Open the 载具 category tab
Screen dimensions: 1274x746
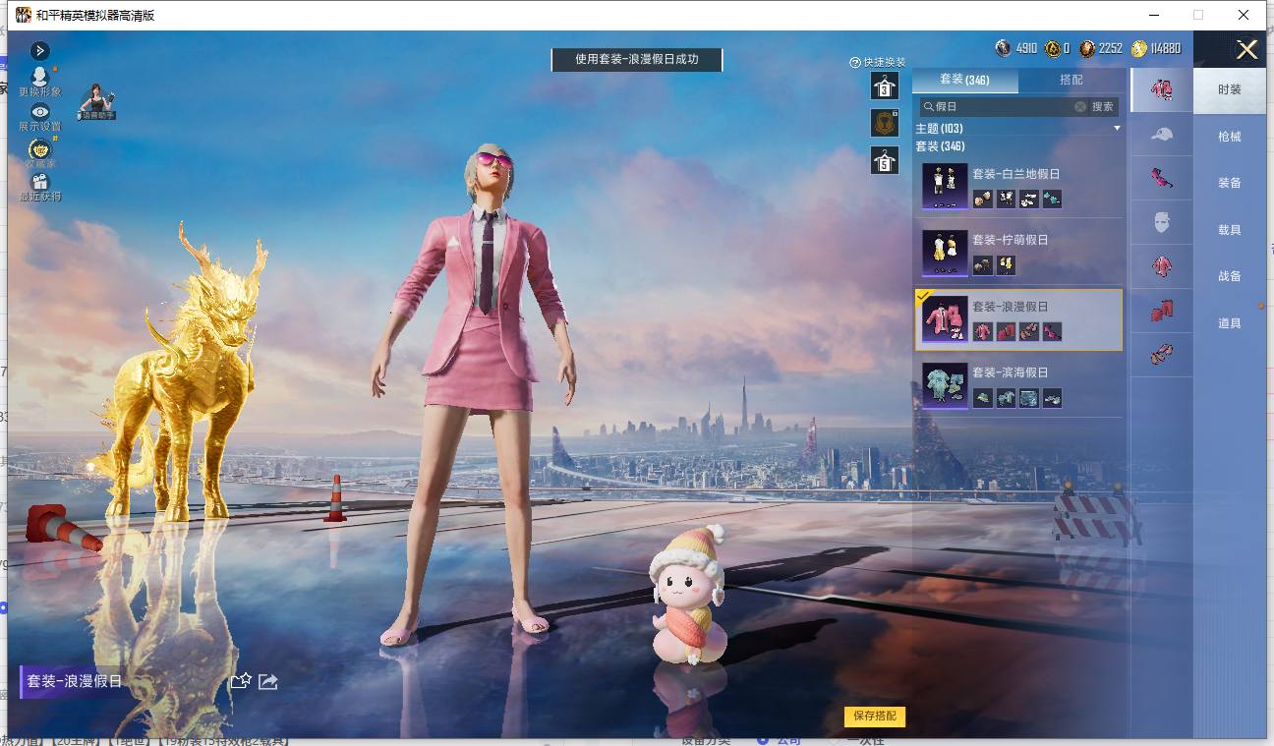[x=1230, y=230]
